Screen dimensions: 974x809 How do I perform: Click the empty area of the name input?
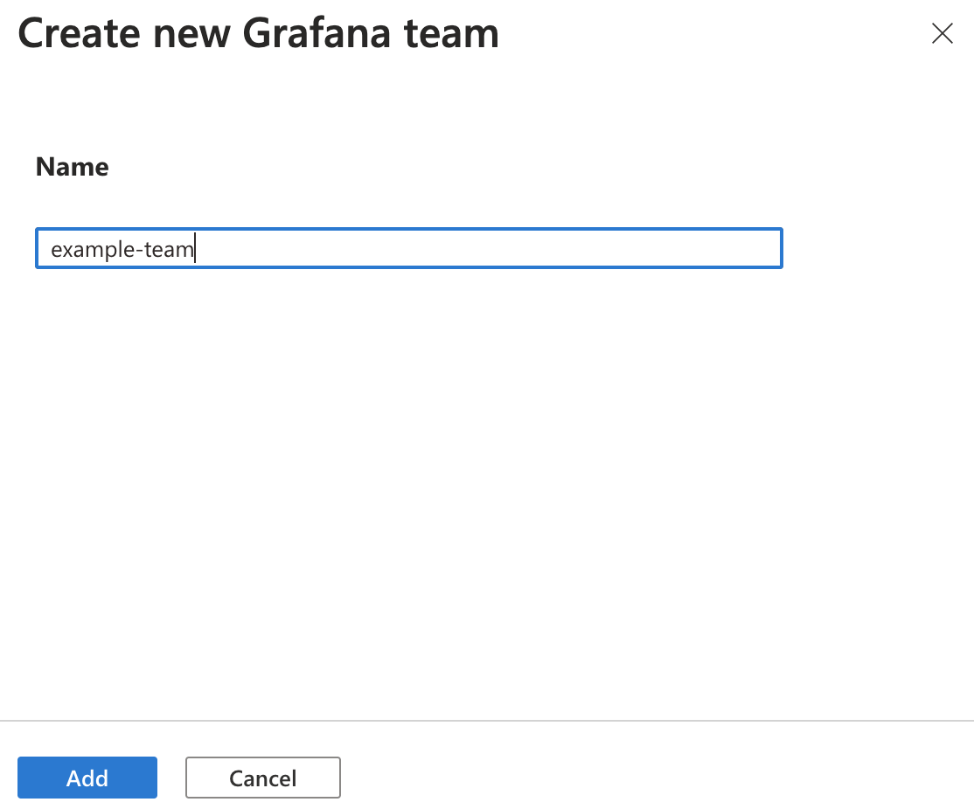tap(525, 248)
